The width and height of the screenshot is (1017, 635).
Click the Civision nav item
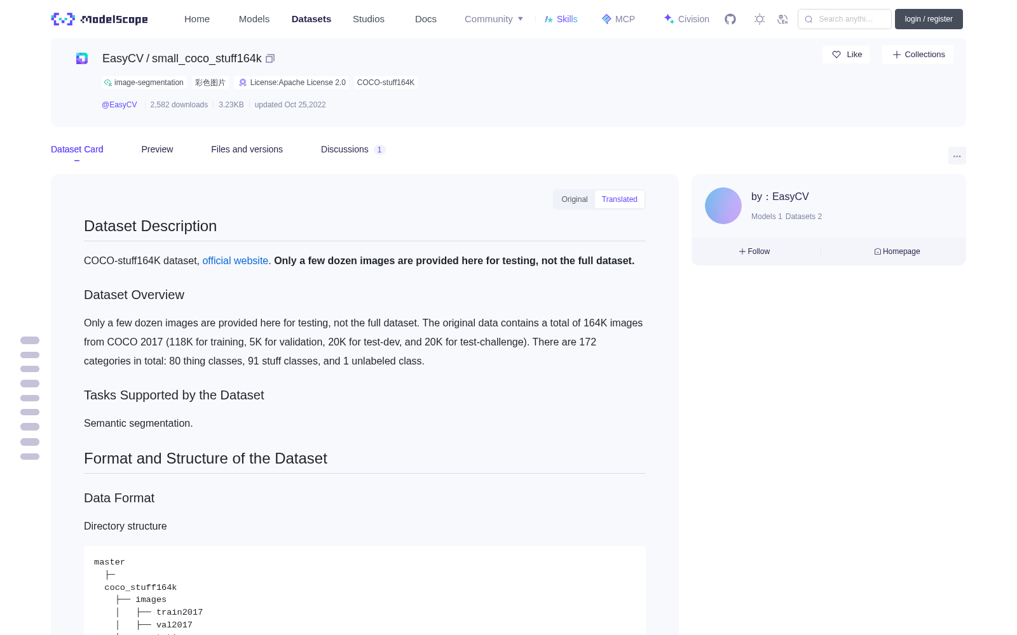coord(686,19)
